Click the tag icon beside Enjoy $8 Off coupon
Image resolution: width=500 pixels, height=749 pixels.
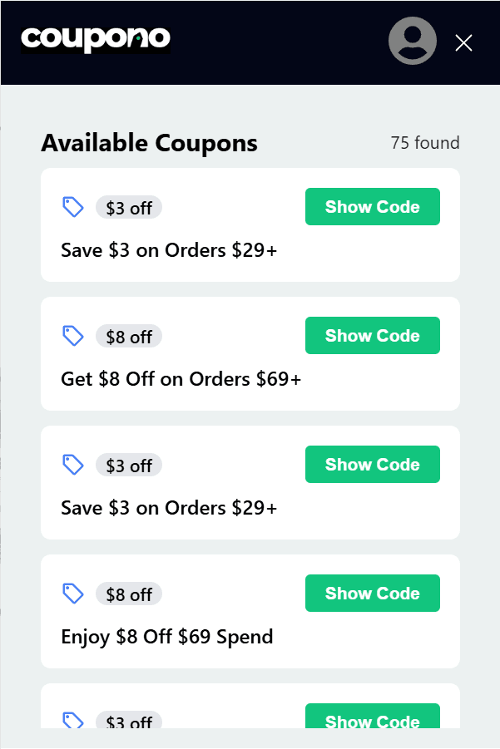click(x=72, y=593)
